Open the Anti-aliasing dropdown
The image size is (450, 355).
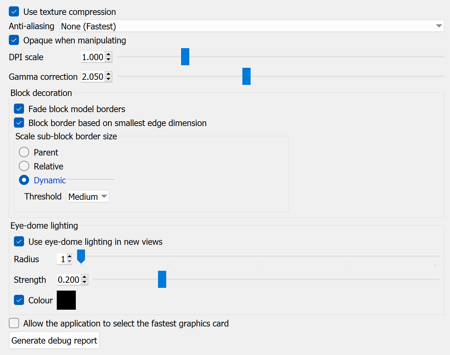click(252, 26)
